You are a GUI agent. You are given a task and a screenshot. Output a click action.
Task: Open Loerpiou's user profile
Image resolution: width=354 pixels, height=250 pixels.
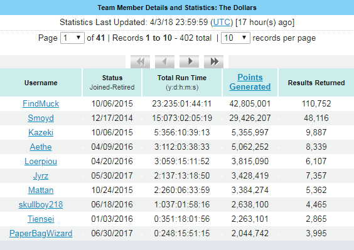click(41, 162)
